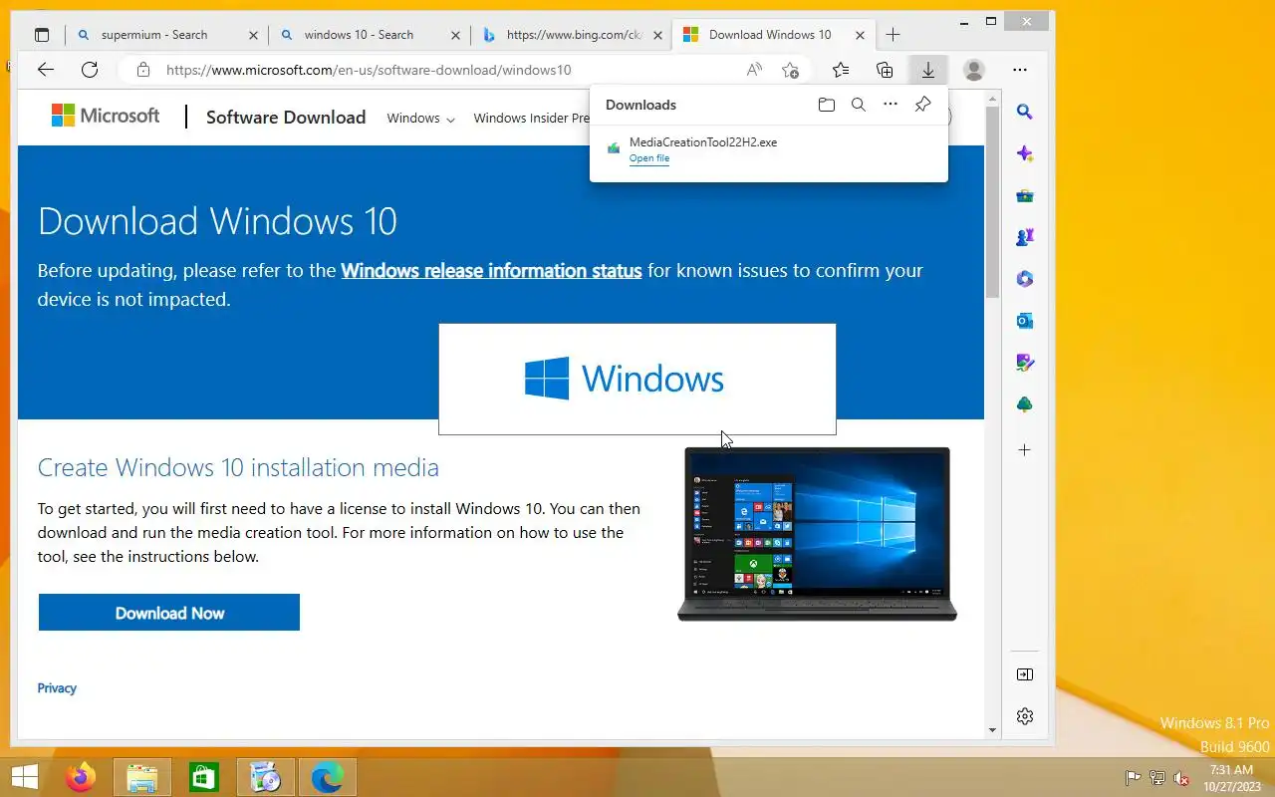
Task: Open sidebar Copilot sparkle icon
Action: [1025, 154]
